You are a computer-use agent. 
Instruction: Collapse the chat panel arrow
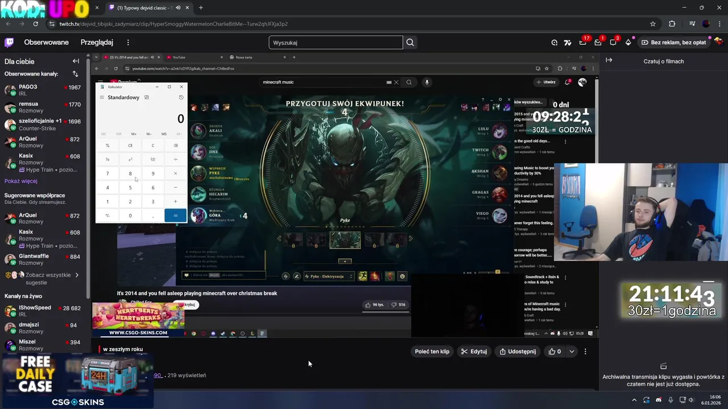click(x=609, y=60)
